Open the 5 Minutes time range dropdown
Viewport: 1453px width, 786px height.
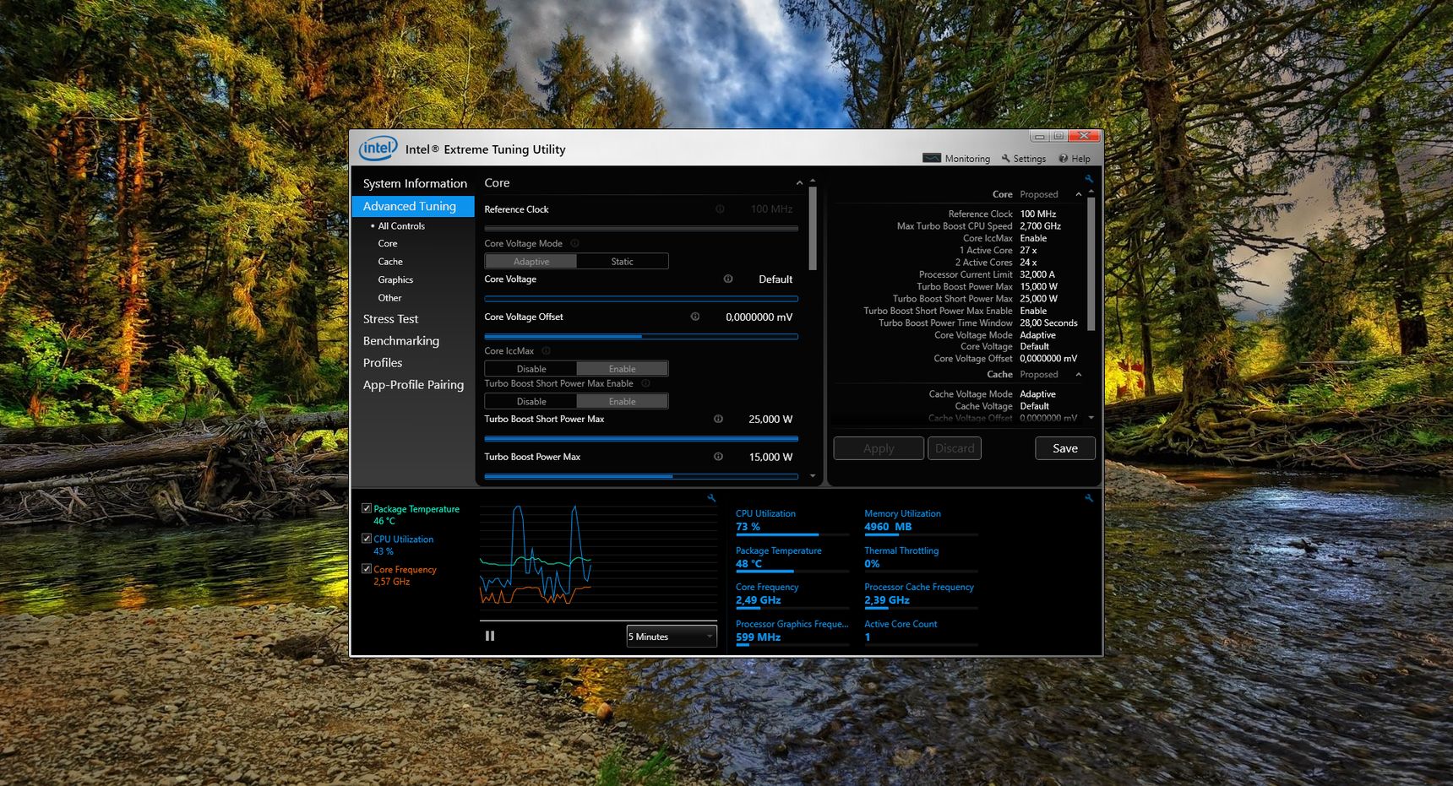[x=672, y=637]
